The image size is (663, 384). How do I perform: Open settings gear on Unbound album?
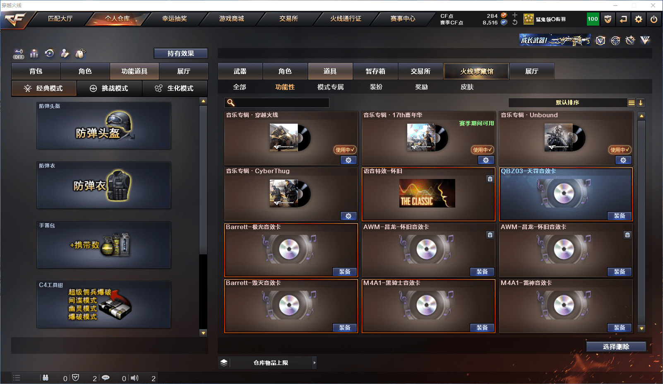coord(623,160)
